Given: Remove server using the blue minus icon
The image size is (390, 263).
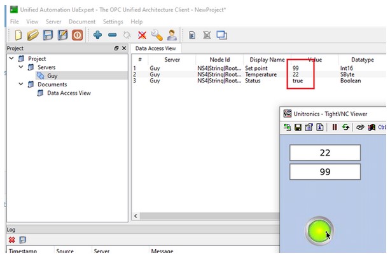Looking at the screenshot, I should point(112,34).
